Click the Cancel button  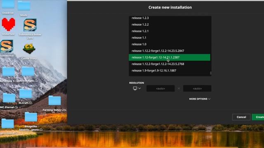pos(241,117)
